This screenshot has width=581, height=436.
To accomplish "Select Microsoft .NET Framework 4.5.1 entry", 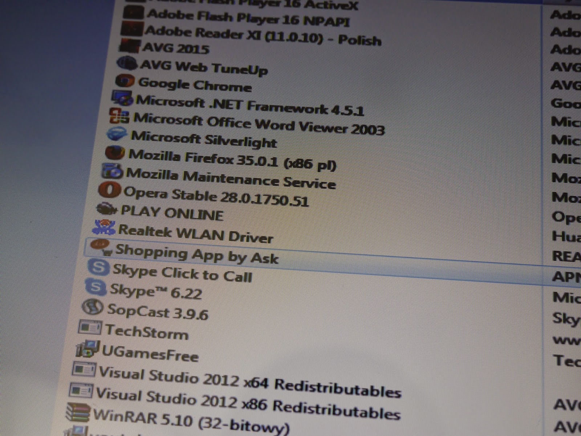I will pyautogui.click(x=249, y=106).
